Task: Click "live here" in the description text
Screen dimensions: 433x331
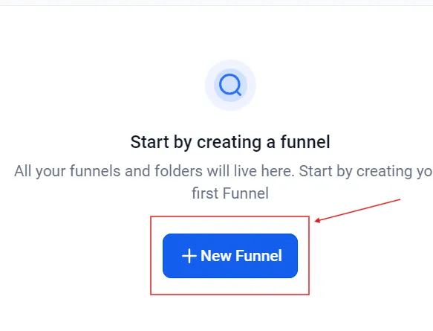Action: 262,171
